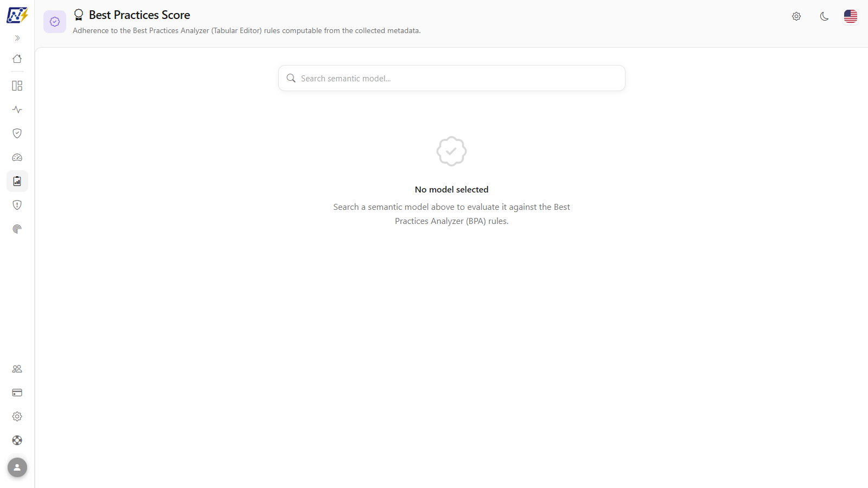Expand the sidebar with double chevron
The width and height of the screenshot is (868, 488).
[17, 38]
